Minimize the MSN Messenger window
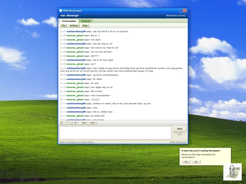 click(x=181, y=10)
